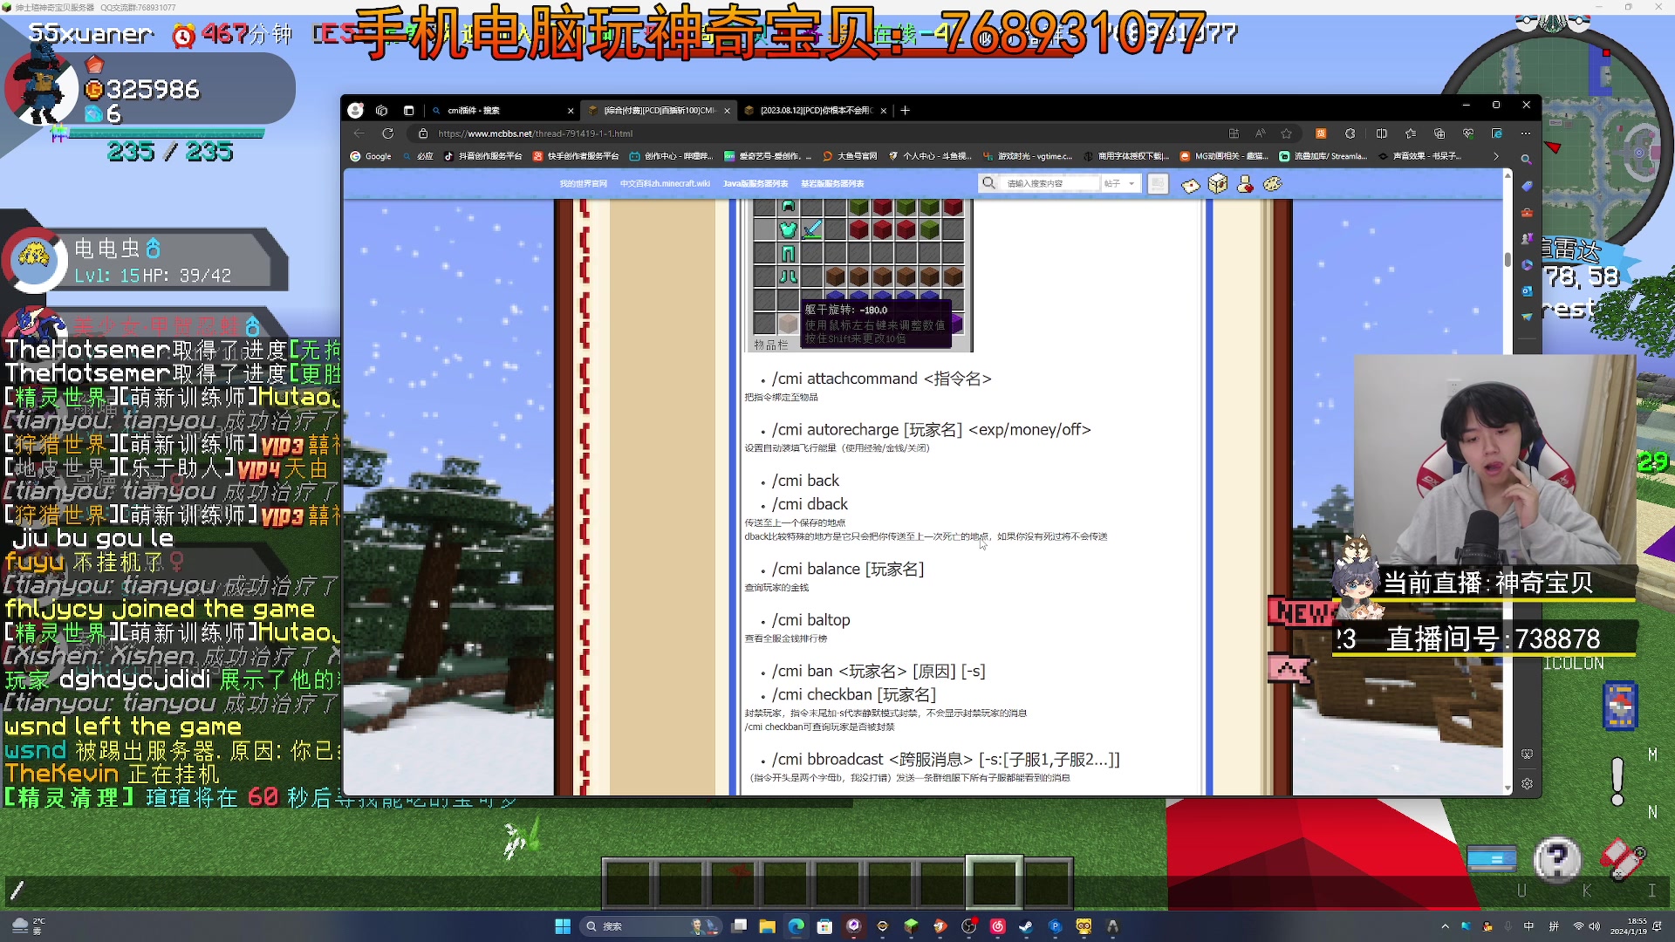The height and width of the screenshot is (942, 1675).
Task: Open Edge sidebar tools briefcase icon
Action: click(1527, 213)
